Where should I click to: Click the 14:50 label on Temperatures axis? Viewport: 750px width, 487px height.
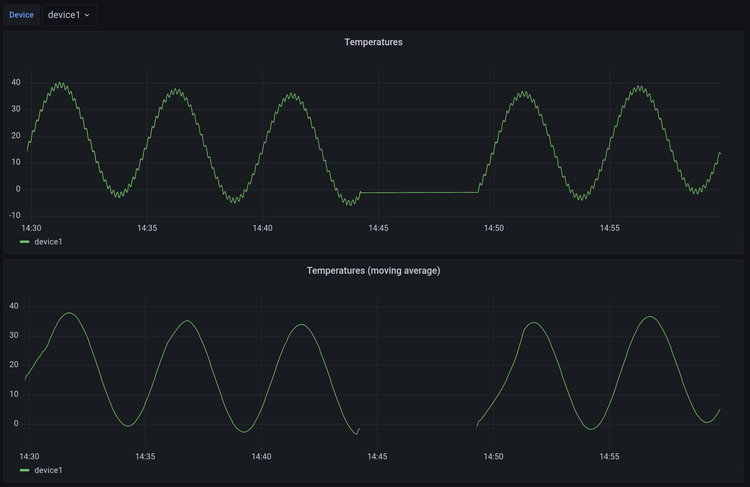tap(494, 228)
